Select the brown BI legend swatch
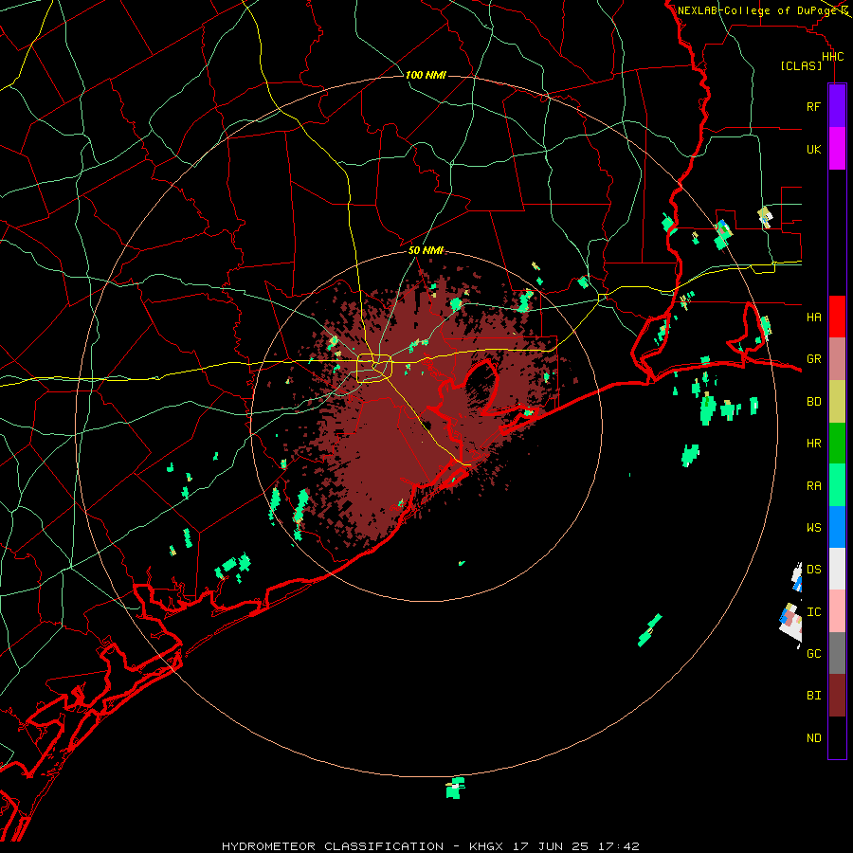The width and height of the screenshot is (853, 853). tap(837, 696)
